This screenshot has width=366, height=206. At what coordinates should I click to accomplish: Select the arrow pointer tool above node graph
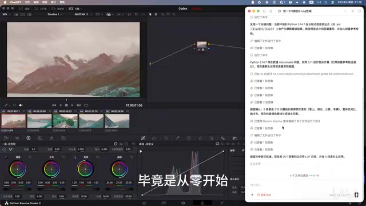click(x=150, y=14)
